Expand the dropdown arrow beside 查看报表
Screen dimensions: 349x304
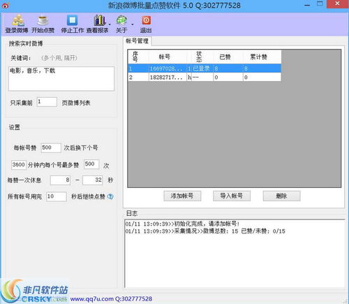coord(110,24)
